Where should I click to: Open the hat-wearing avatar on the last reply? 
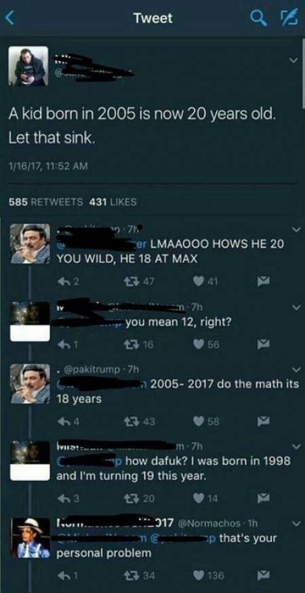click(x=30, y=538)
